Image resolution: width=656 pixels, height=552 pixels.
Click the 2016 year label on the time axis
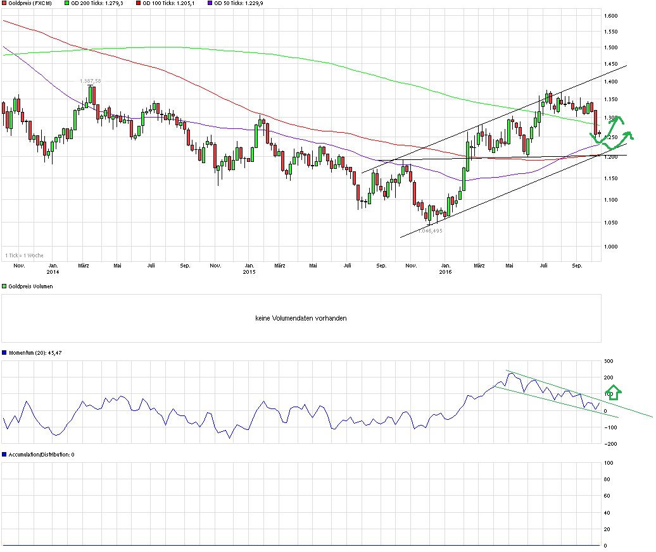pyautogui.click(x=445, y=272)
